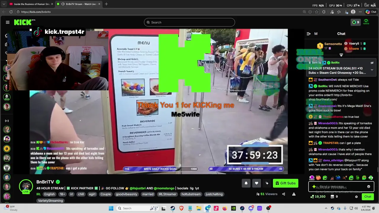Image resolution: width=379 pixels, height=213 pixels.
Task: Open the green user profile avatar
Action: [x=366, y=22]
